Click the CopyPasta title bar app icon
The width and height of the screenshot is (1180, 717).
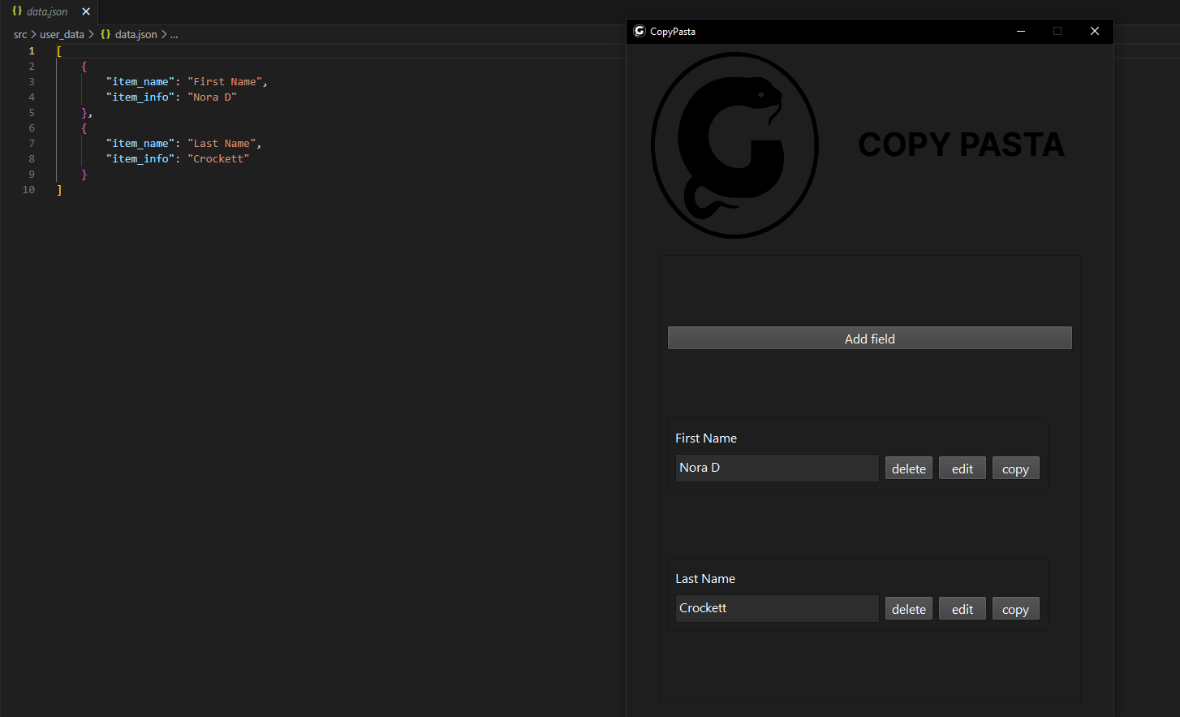coord(640,31)
